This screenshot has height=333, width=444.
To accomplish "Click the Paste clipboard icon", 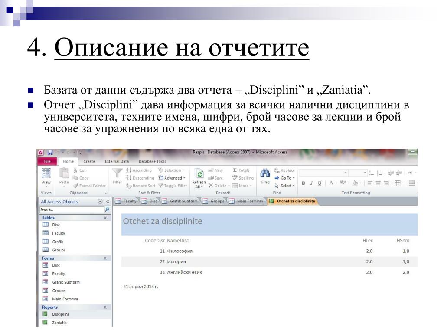I will 64,173.
